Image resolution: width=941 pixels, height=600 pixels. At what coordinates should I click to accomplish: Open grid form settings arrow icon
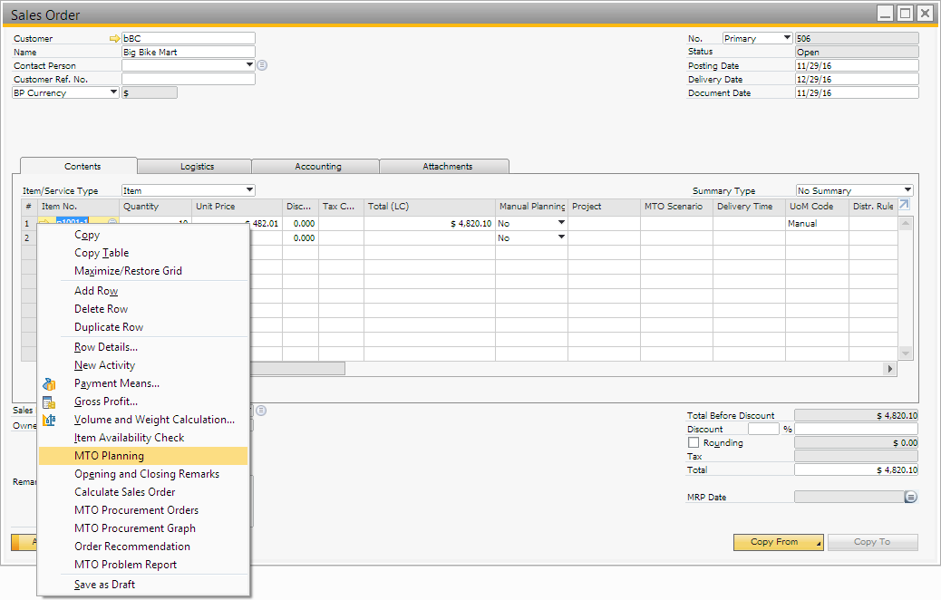click(x=904, y=205)
